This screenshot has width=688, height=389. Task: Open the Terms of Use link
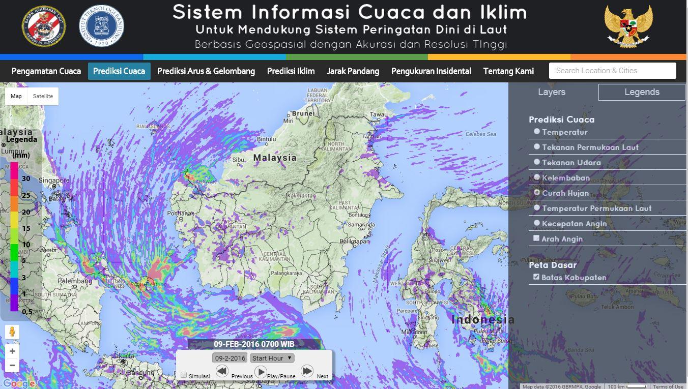coord(668,386)
